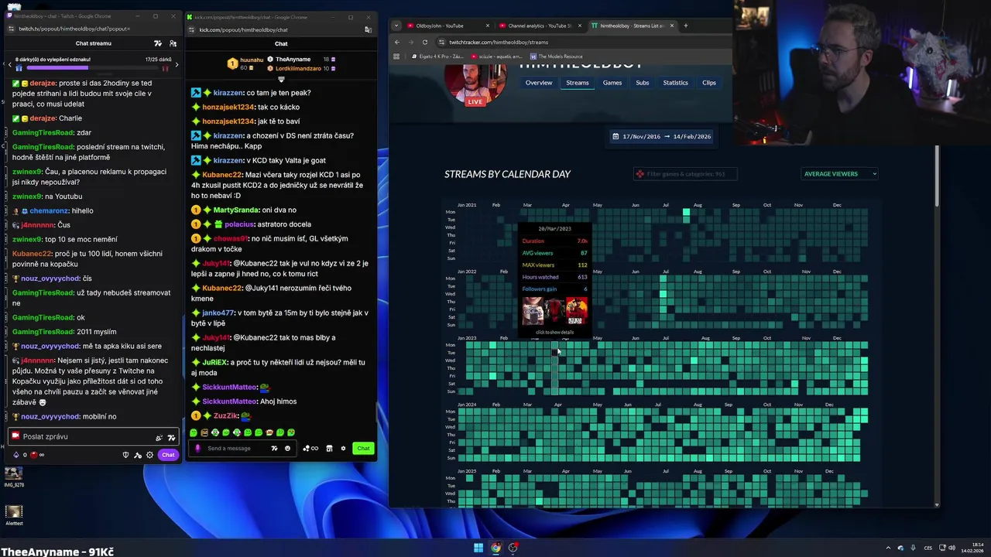The height and width of the screenshot is (557, 991).
Task: Click huunahu top gifter in Kick leaderboard
Action: pyautogui.click(x=246, y=63)
